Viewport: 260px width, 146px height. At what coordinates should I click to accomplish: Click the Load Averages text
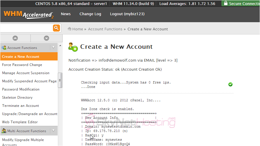click(187, 4)
